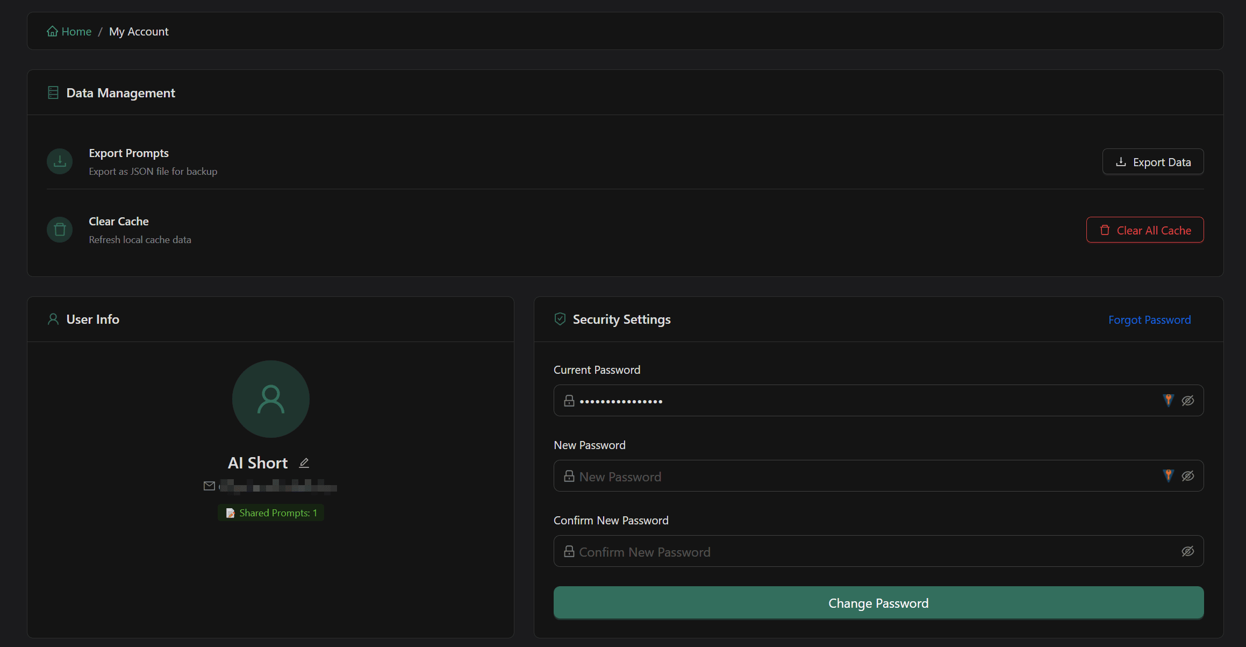Click the Clear Cache trash icon
Viewport: 1246px width, 647px height.
pyautogui.click(x=59, y=229)
